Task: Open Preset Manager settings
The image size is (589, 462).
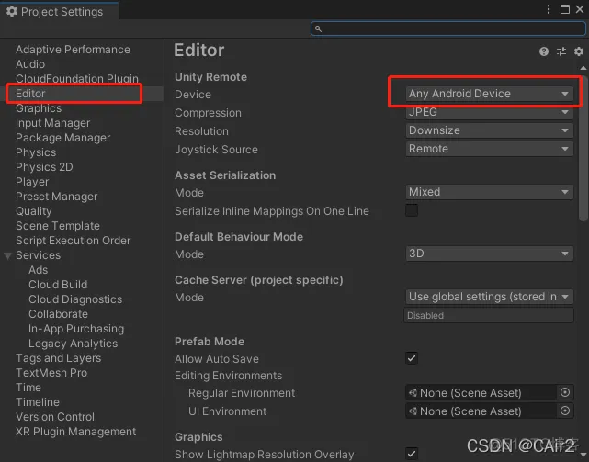Action: [x=57, y=196]
